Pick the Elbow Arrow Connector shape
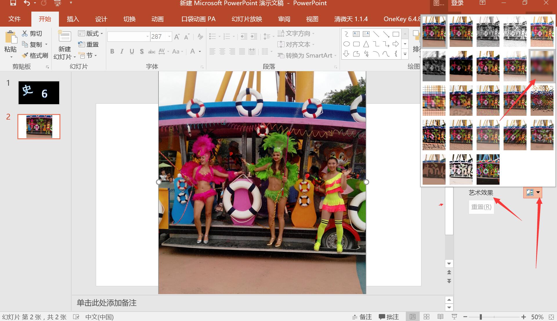The height and width of the screenshot is (321, 557). pyautogui.click(x=386, y=44)
